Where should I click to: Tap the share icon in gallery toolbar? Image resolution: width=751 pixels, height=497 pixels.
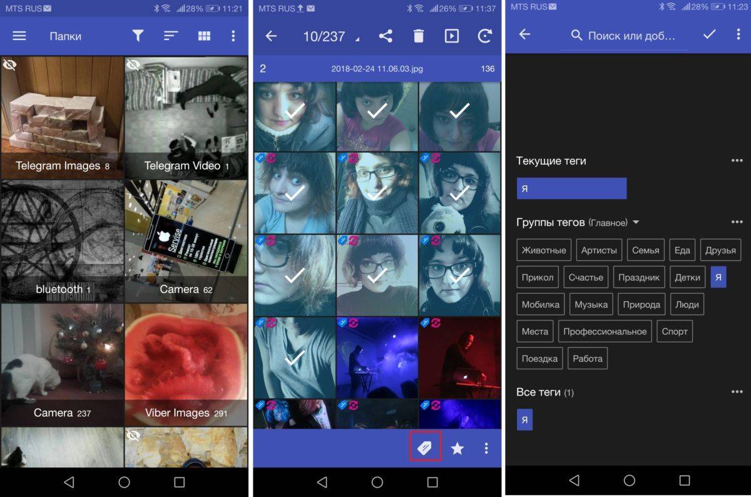coord(386,36)
